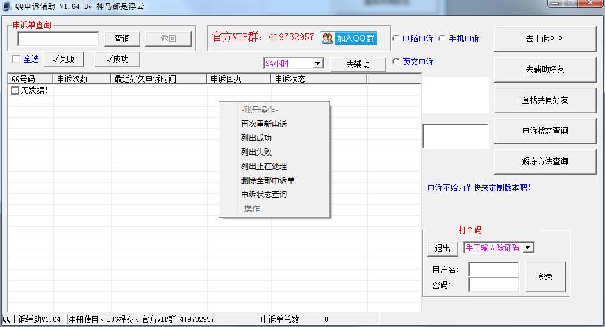Open the 手工输入验证码 dropdown
This screenshot has height=327, width=605.
point(528,248)
